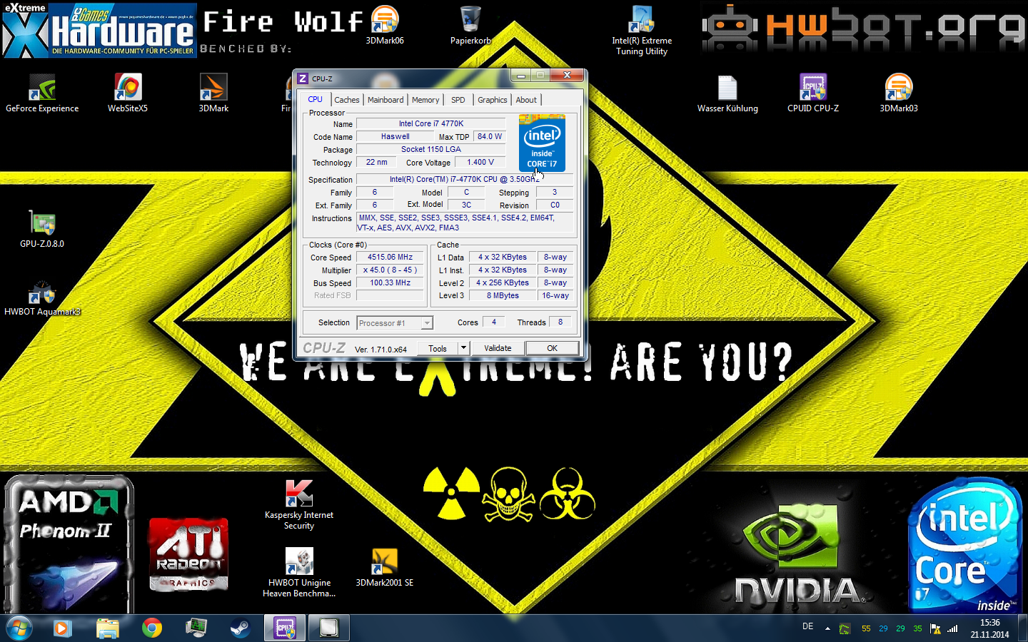Launch Steam from the taskbar
The height and width of the screenshot is (642, 1028).
(x=240, y=628)
